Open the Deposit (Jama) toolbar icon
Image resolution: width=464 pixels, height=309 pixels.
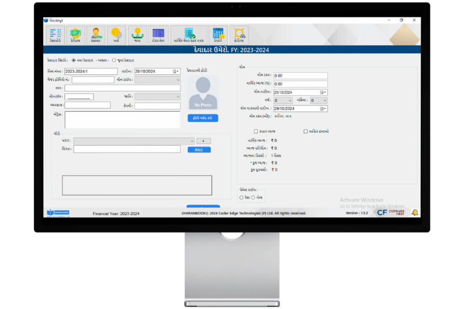pos(137,35)
